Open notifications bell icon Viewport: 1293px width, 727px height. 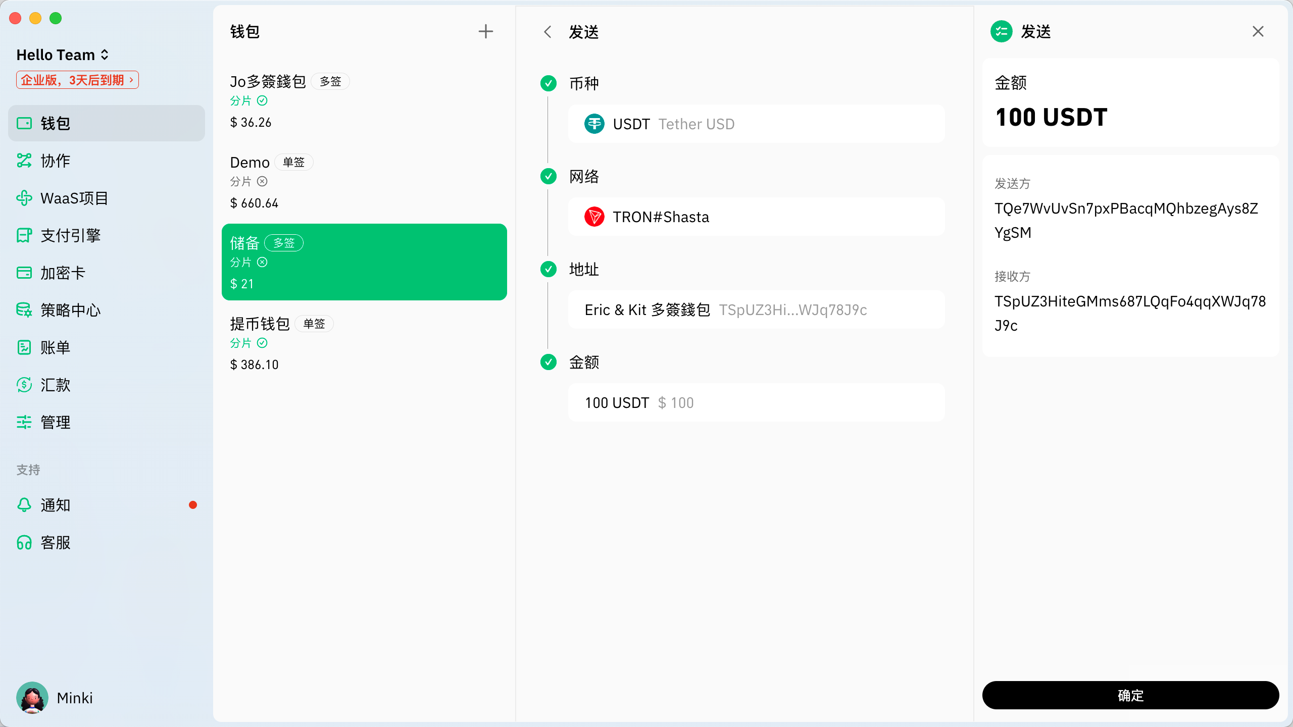coord(24,505)
